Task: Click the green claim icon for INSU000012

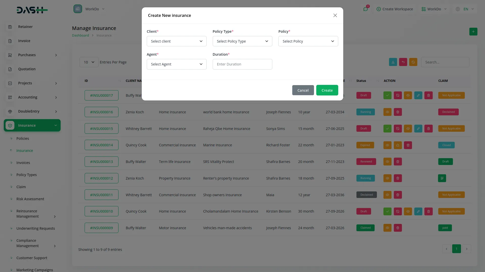Action: coord(442,178)
